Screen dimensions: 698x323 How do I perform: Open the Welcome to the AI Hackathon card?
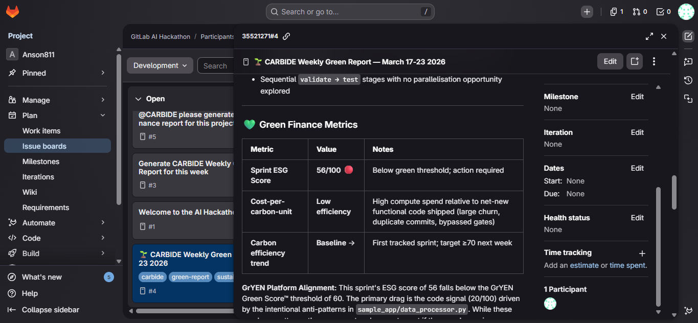[183, 220]
